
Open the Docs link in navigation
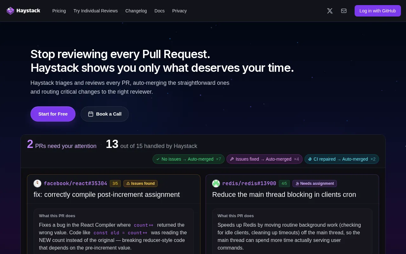tap(160, 11)
